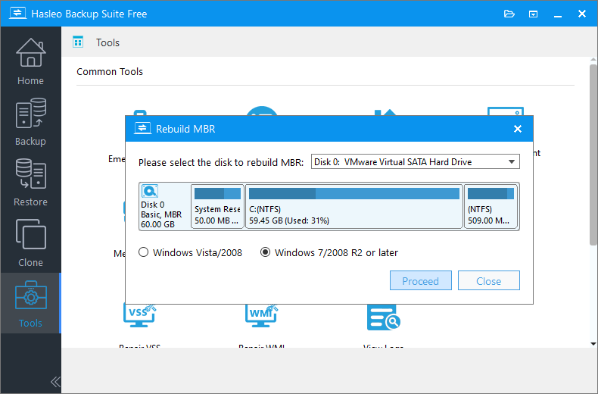The height and width of the screenshot is (394, 598).
Task: Click the open folder icon in title bar
Action: point(509,14)
